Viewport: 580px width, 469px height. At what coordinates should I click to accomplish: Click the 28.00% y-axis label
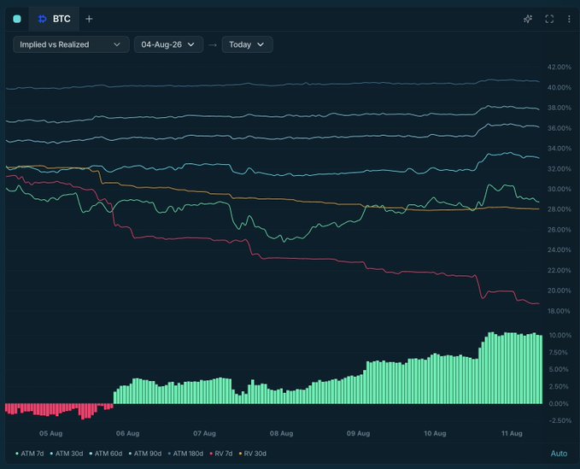point(559,209)
